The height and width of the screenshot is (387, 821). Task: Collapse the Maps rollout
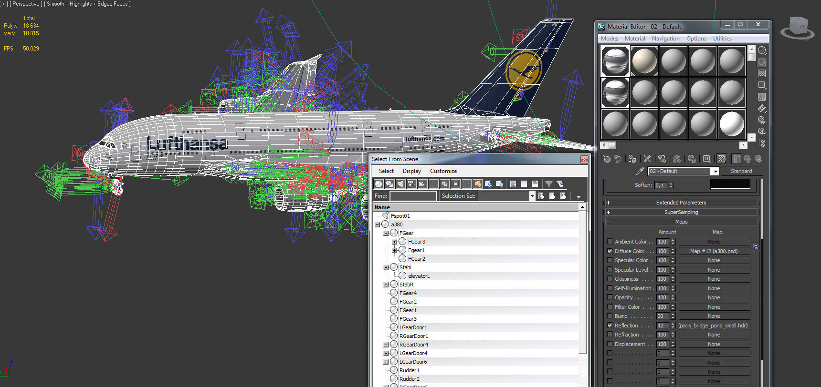(x=681, y=222)
